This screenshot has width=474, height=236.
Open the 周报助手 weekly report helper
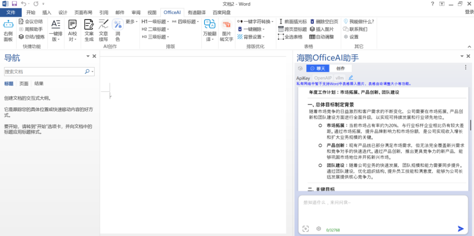(x=31, y=29)
